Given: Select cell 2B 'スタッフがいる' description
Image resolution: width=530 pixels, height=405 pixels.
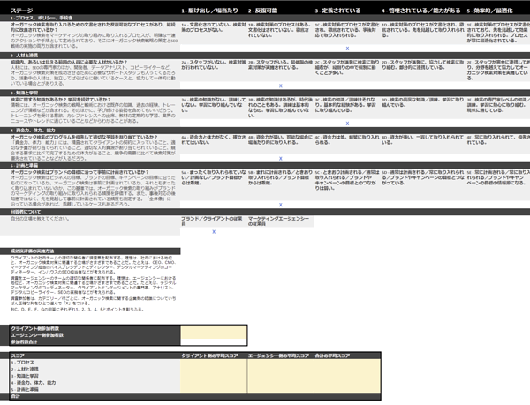Looking at the screenshot, I should (x=280, y=64).
